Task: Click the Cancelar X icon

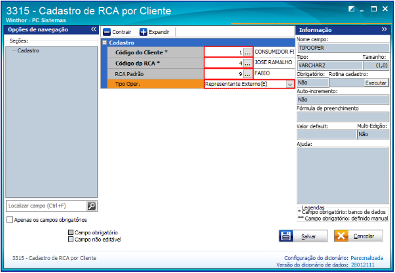Action: (341, 236)
